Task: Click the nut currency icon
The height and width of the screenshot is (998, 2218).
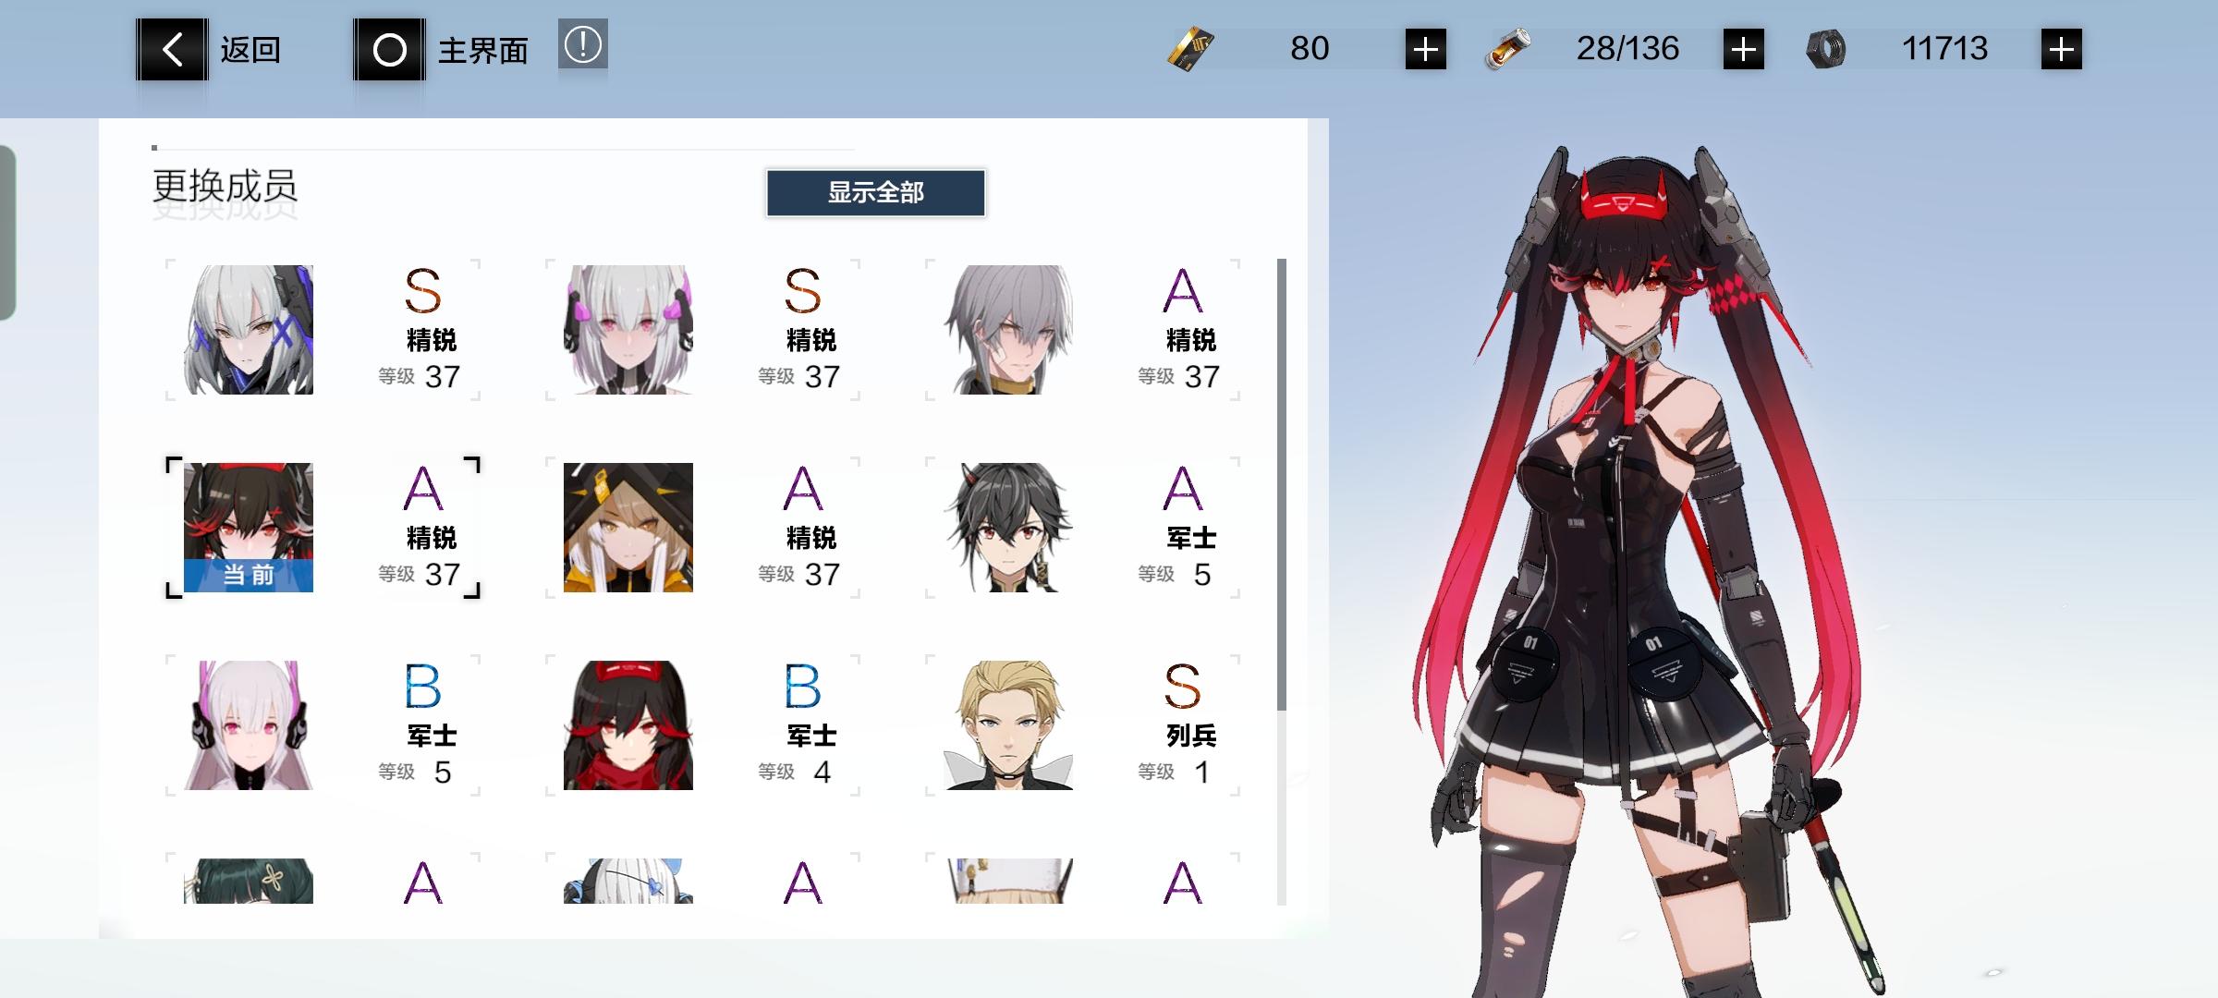Action: click(1826, 49)
